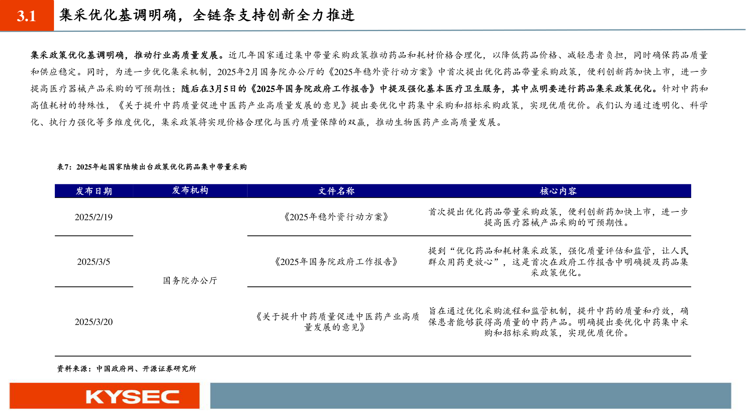
Task: Select the 文件名称 column header
Action: pos(336,191)
